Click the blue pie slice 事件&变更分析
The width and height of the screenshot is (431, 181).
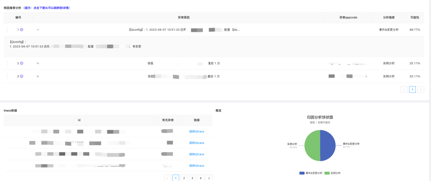coord(328,146)
